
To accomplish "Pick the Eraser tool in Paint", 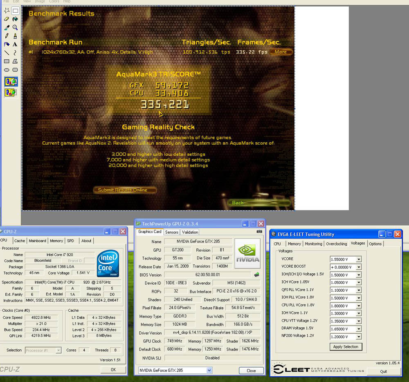I will point(7,19).
